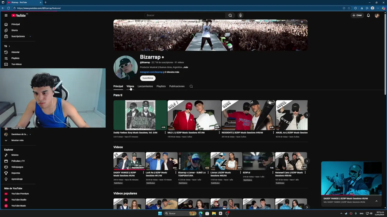The width and height of the screenshot is (387, 217).
Task: Open Películas y TV under Explorar
Action: 18,161
